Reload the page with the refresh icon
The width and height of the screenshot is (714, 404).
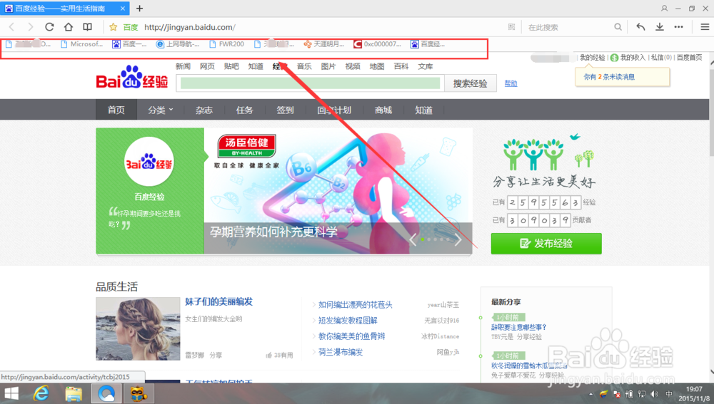click(49, 27)
